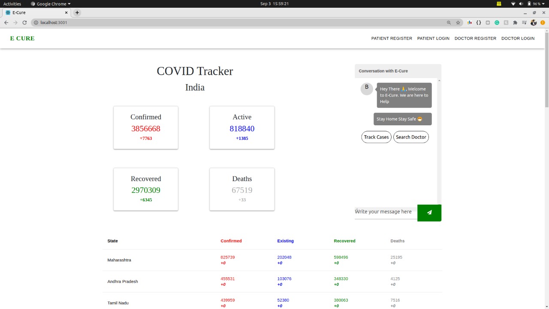
Task: Open the Doctor Login page
Action: (518, 39)
